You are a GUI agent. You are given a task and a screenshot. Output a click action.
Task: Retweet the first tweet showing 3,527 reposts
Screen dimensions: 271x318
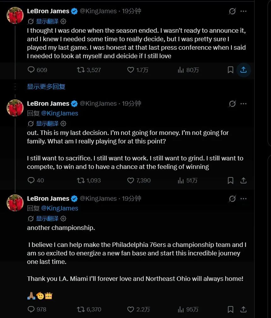(89, 70)
